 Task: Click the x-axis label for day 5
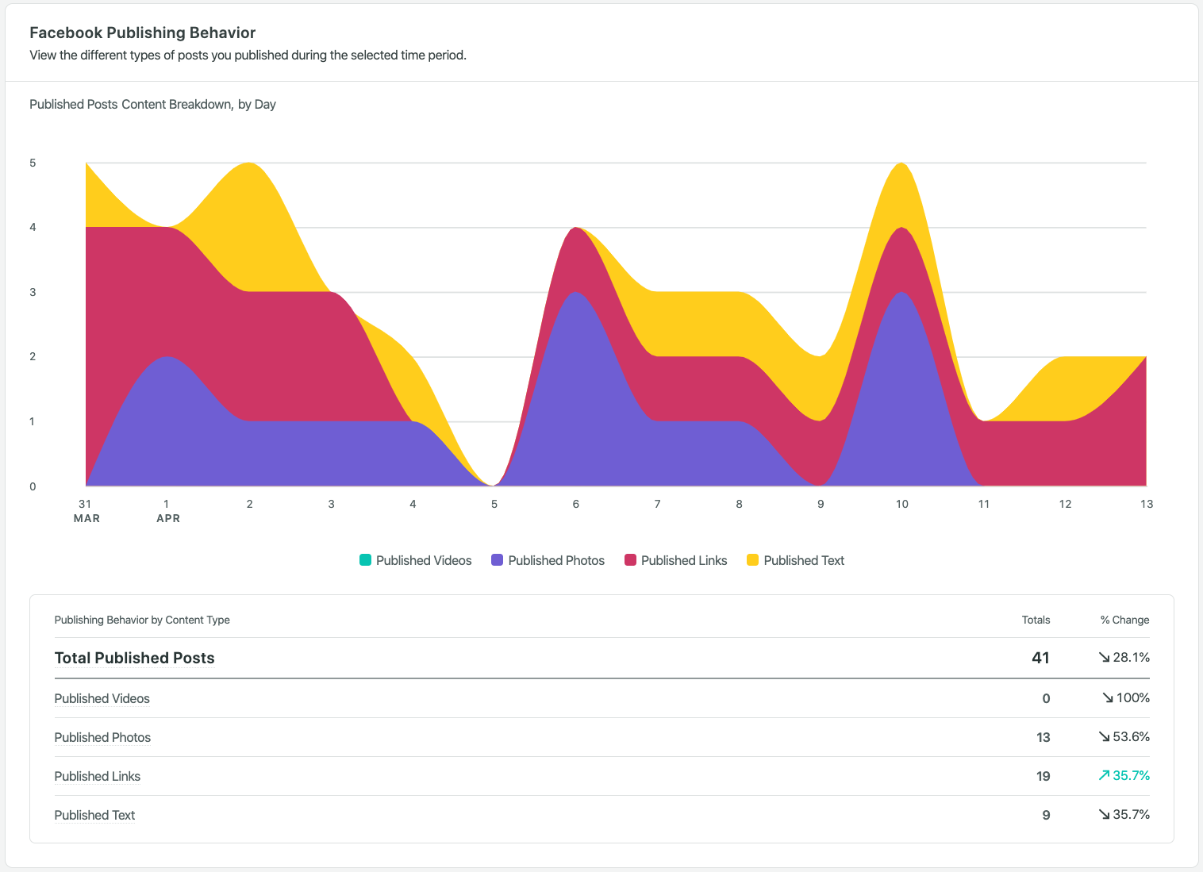point(494,504)
